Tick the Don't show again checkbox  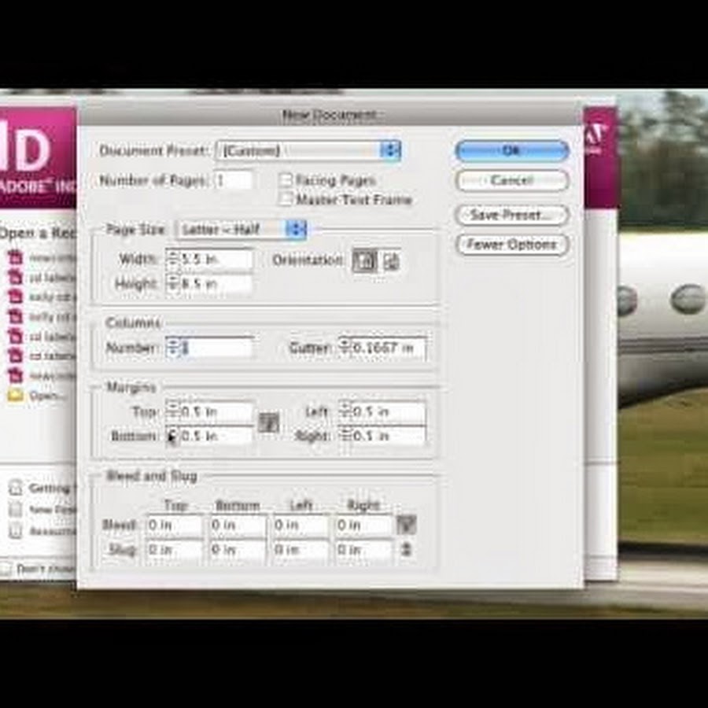(6, 569)
